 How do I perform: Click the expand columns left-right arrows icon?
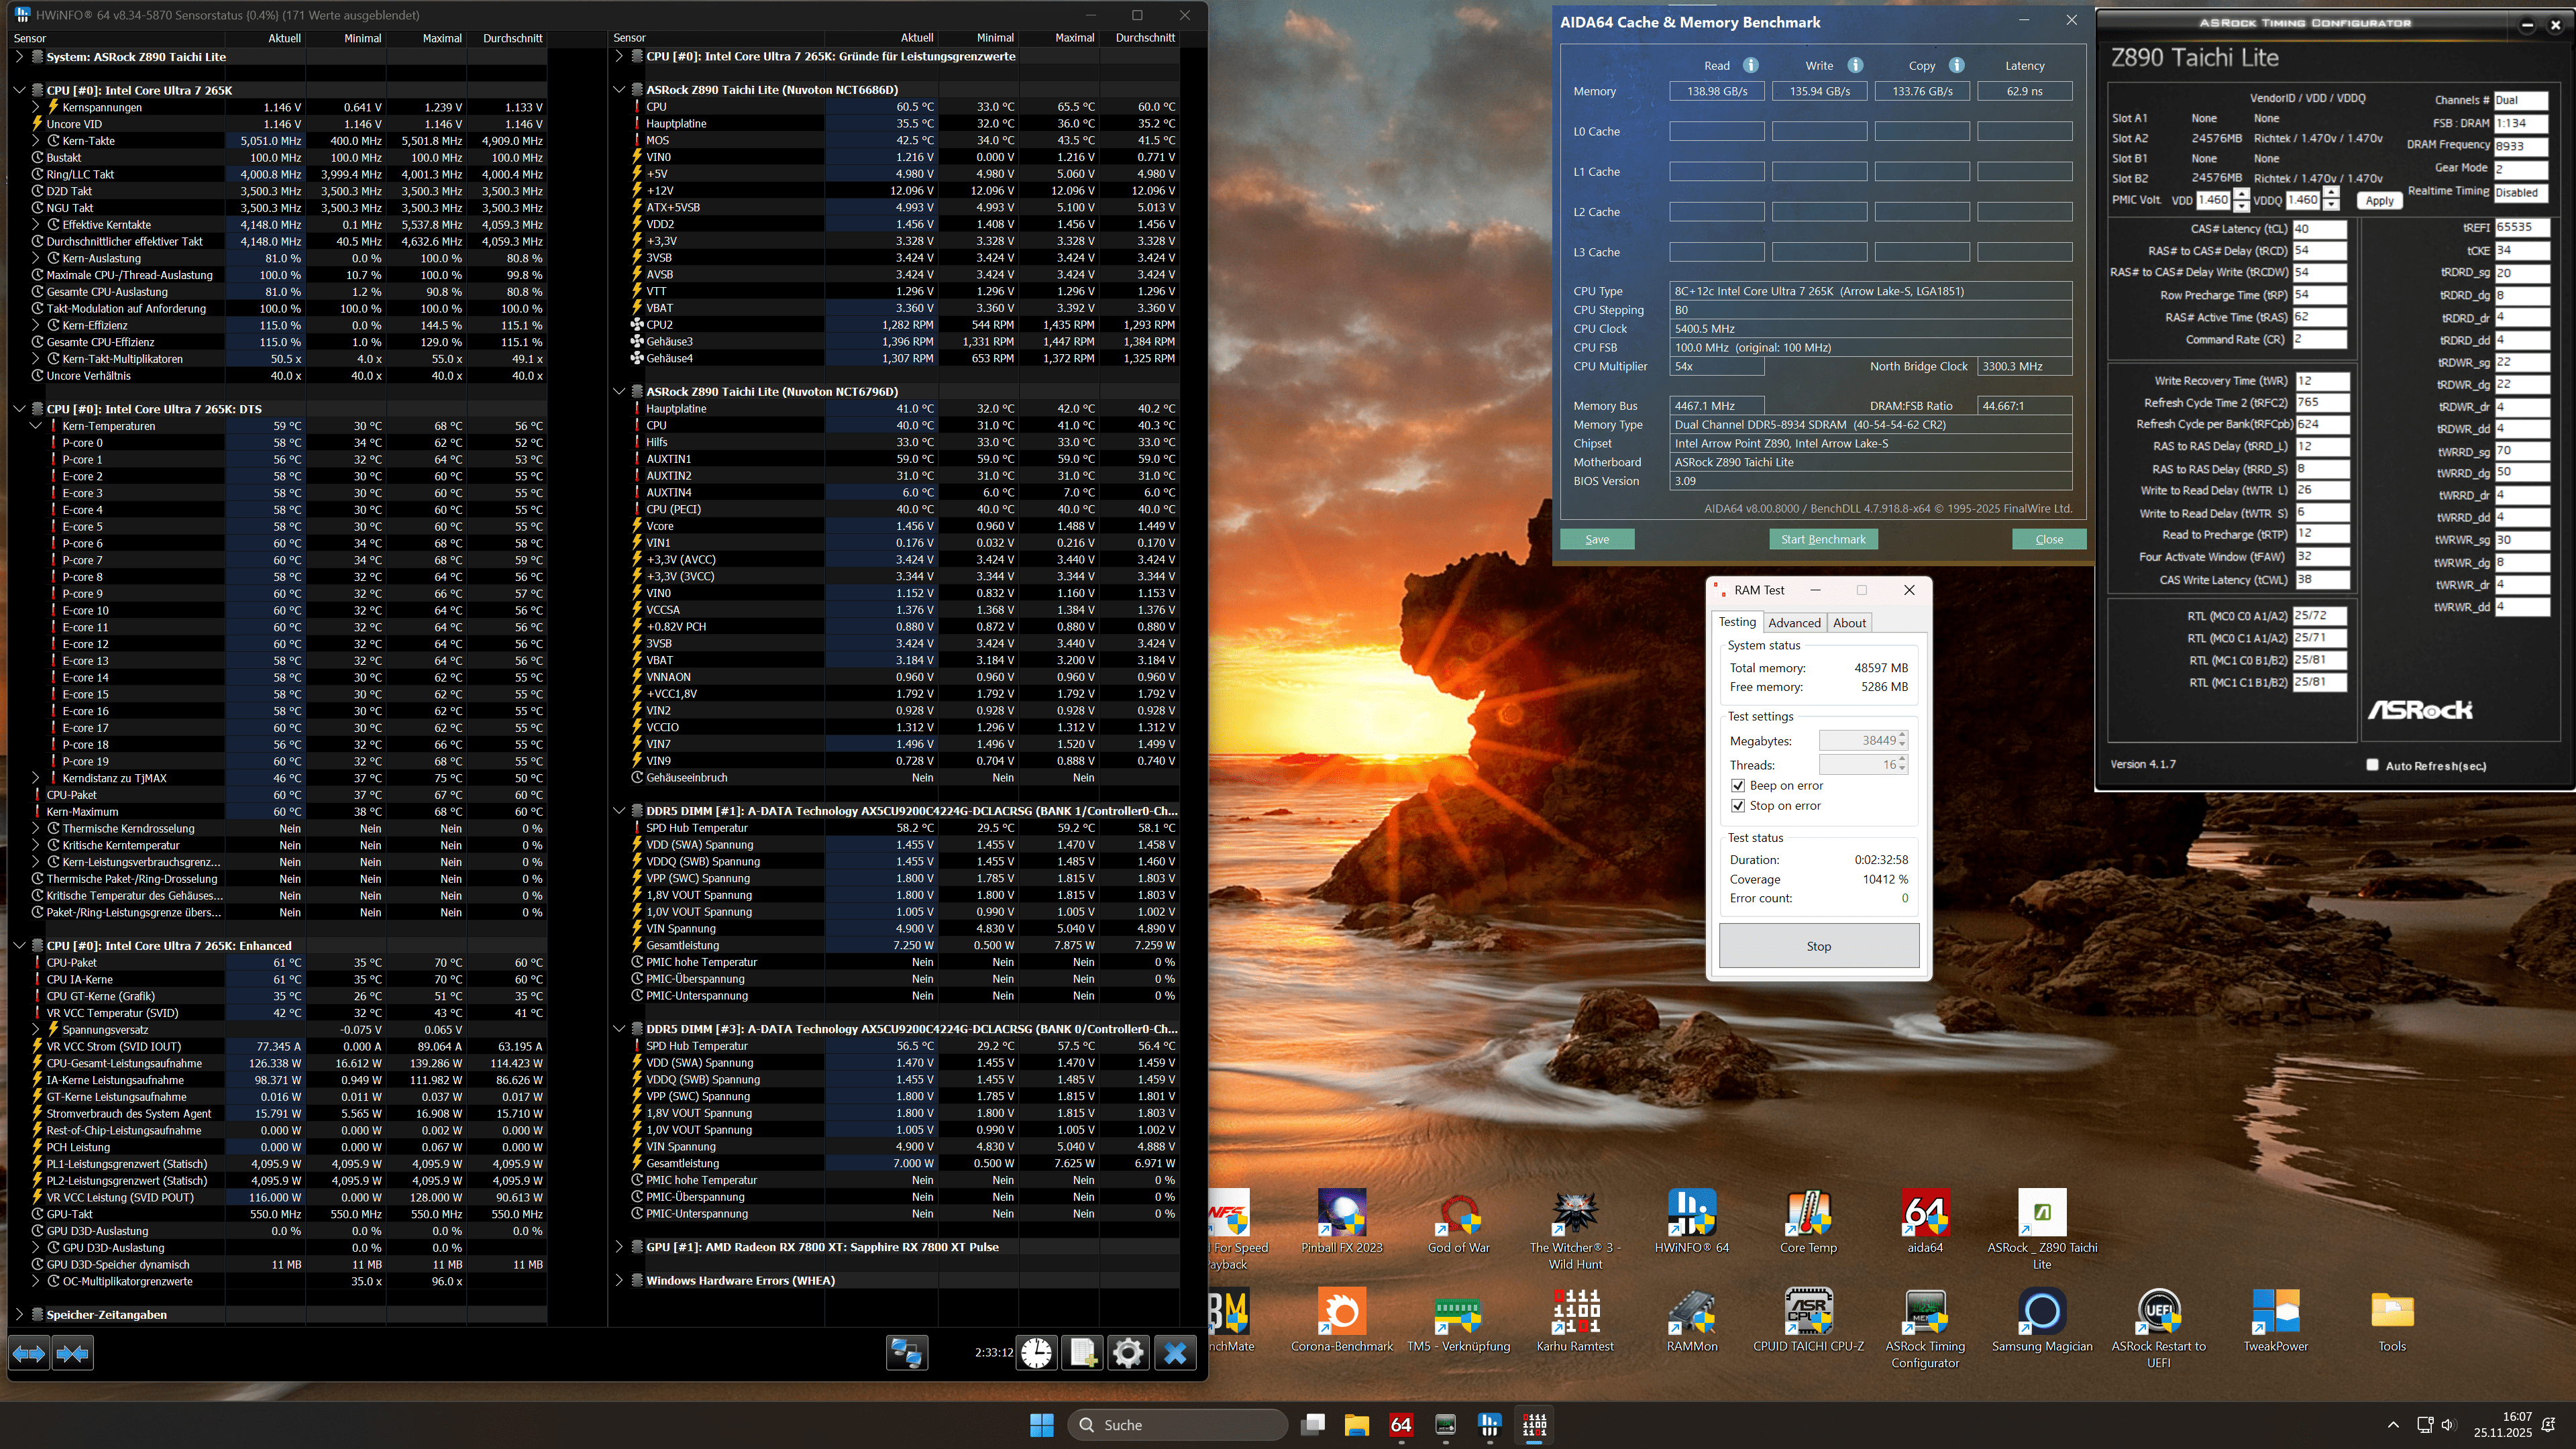click(x=29, y=1353)
